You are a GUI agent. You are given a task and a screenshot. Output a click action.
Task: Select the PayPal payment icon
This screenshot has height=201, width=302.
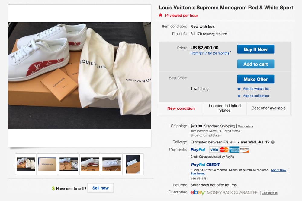pos(198,149)
